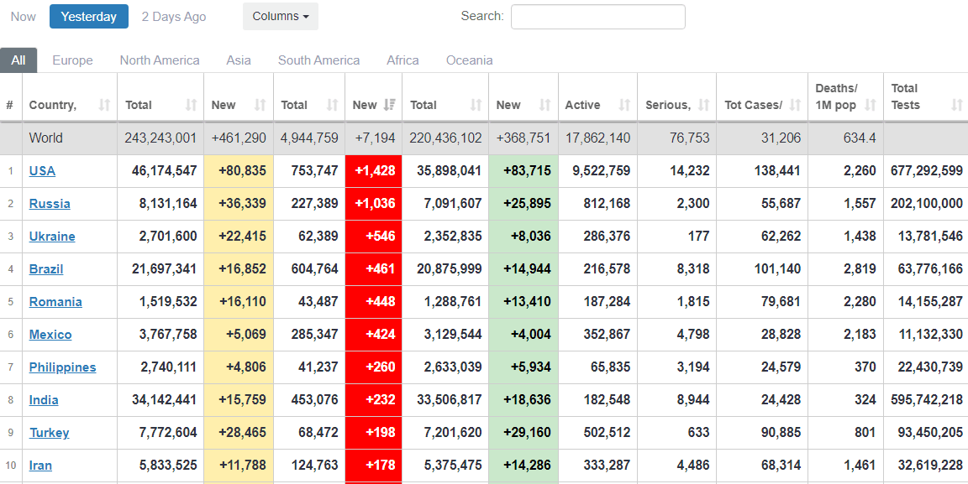The width and height of the screenshot is (968, 484).
Task: Open the Columns dropdown
Action: [x=280, y=16]
